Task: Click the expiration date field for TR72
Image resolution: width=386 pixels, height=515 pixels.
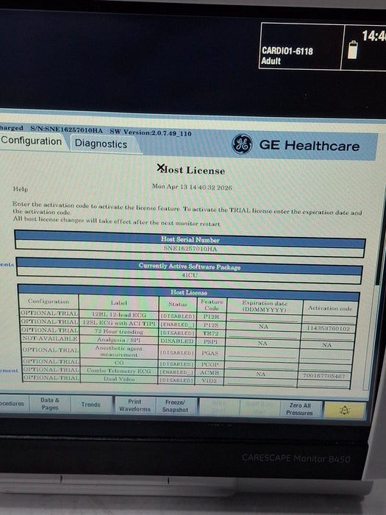Action: [263, 334]
